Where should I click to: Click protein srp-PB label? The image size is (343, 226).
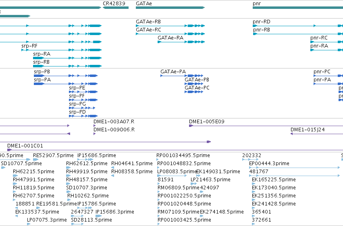click(x=42, y=72)
